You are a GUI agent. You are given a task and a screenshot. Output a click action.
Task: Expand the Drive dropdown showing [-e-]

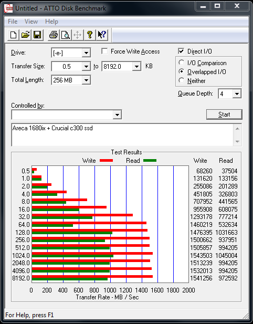click(71, 53)
